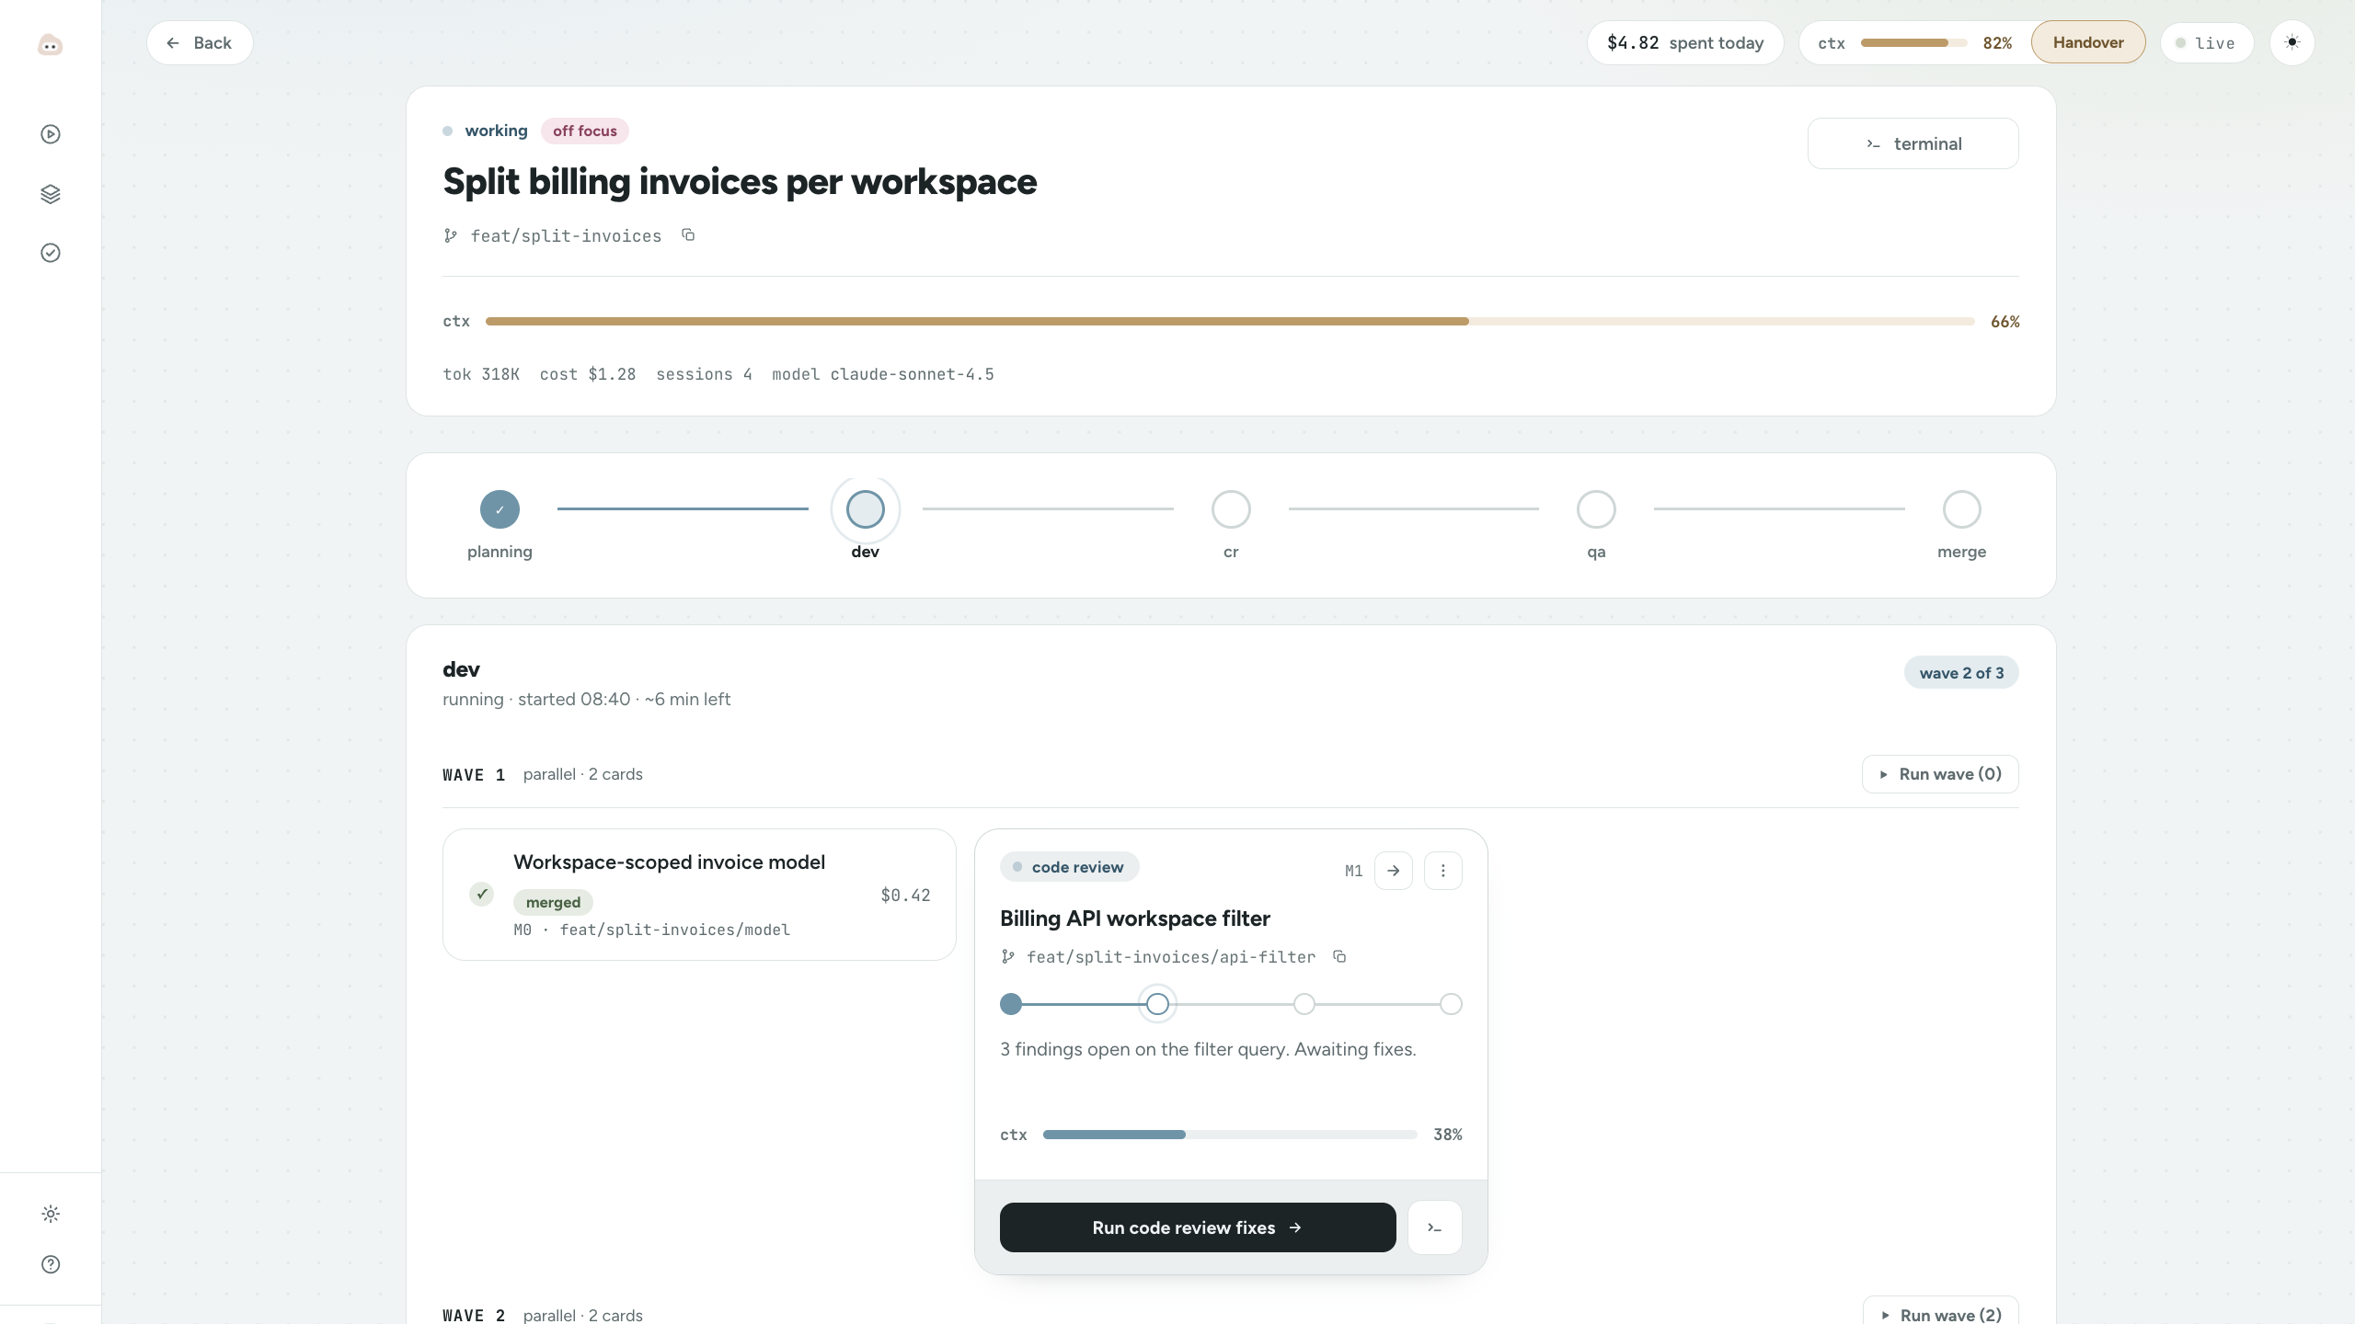Click Run wave (0) for Wave 1
The height and width of the screenshot is (1324, 2355).
pyautogui.click(x=1940, y=774)
